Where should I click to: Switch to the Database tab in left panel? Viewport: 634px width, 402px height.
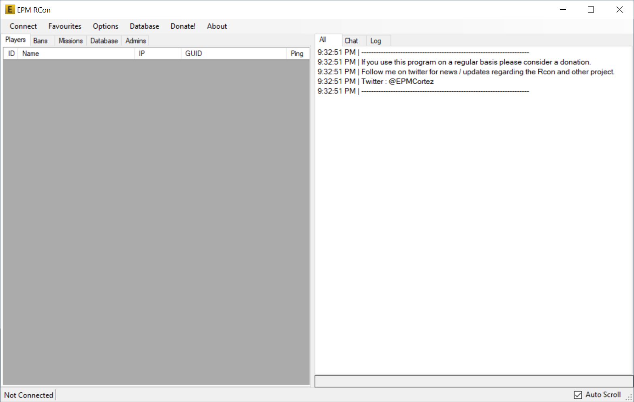click(x=104, y=41)
